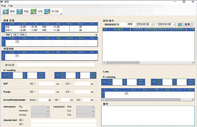This screenshot has width=197, height=127.
Task: Click the left K-reading OD K1 field
Action: [x=18, y=74]
